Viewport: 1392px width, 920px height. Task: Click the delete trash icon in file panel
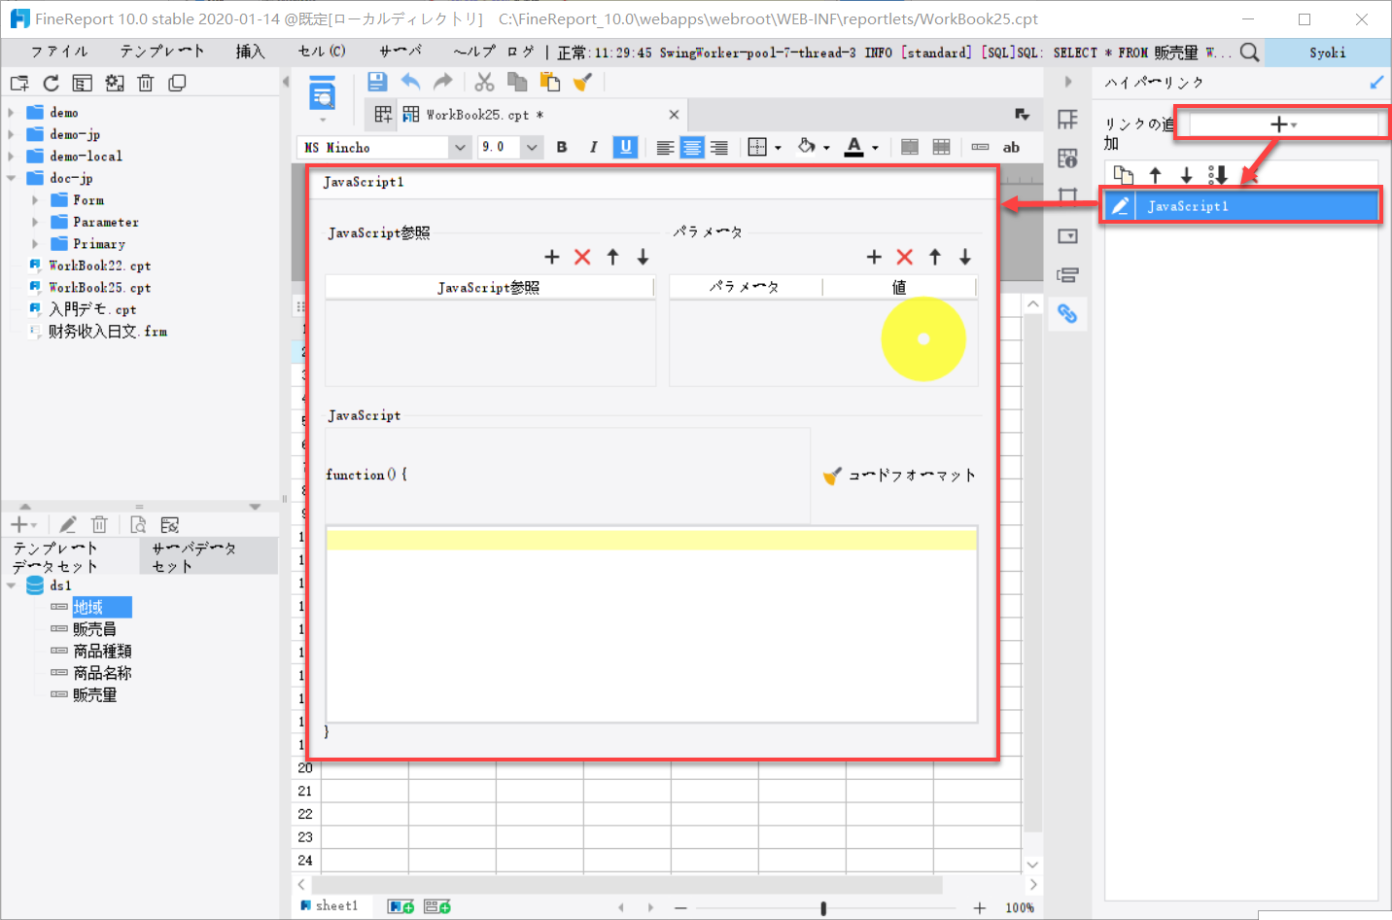[x=146, y=84]
